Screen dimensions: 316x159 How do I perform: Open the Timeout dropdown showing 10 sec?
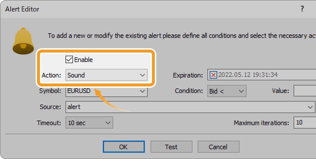tap(89, 123)
